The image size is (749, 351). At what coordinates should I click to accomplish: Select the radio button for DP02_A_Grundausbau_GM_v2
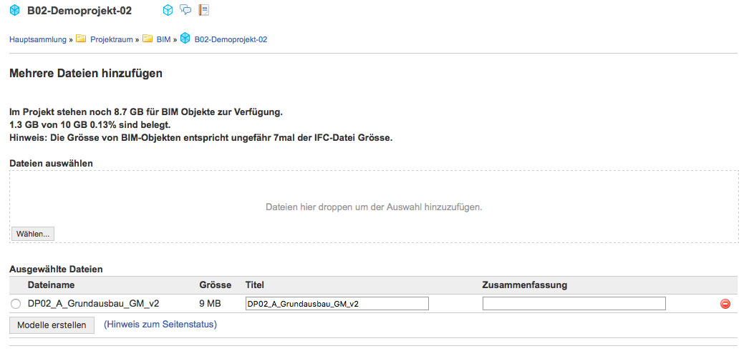(x=16, y=304)
